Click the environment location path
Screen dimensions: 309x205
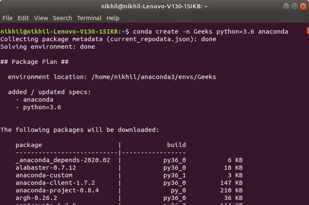(154, 77)
